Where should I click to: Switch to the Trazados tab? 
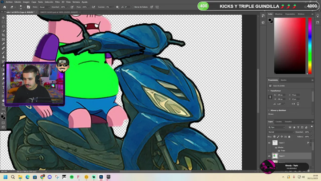coord(288,122)
